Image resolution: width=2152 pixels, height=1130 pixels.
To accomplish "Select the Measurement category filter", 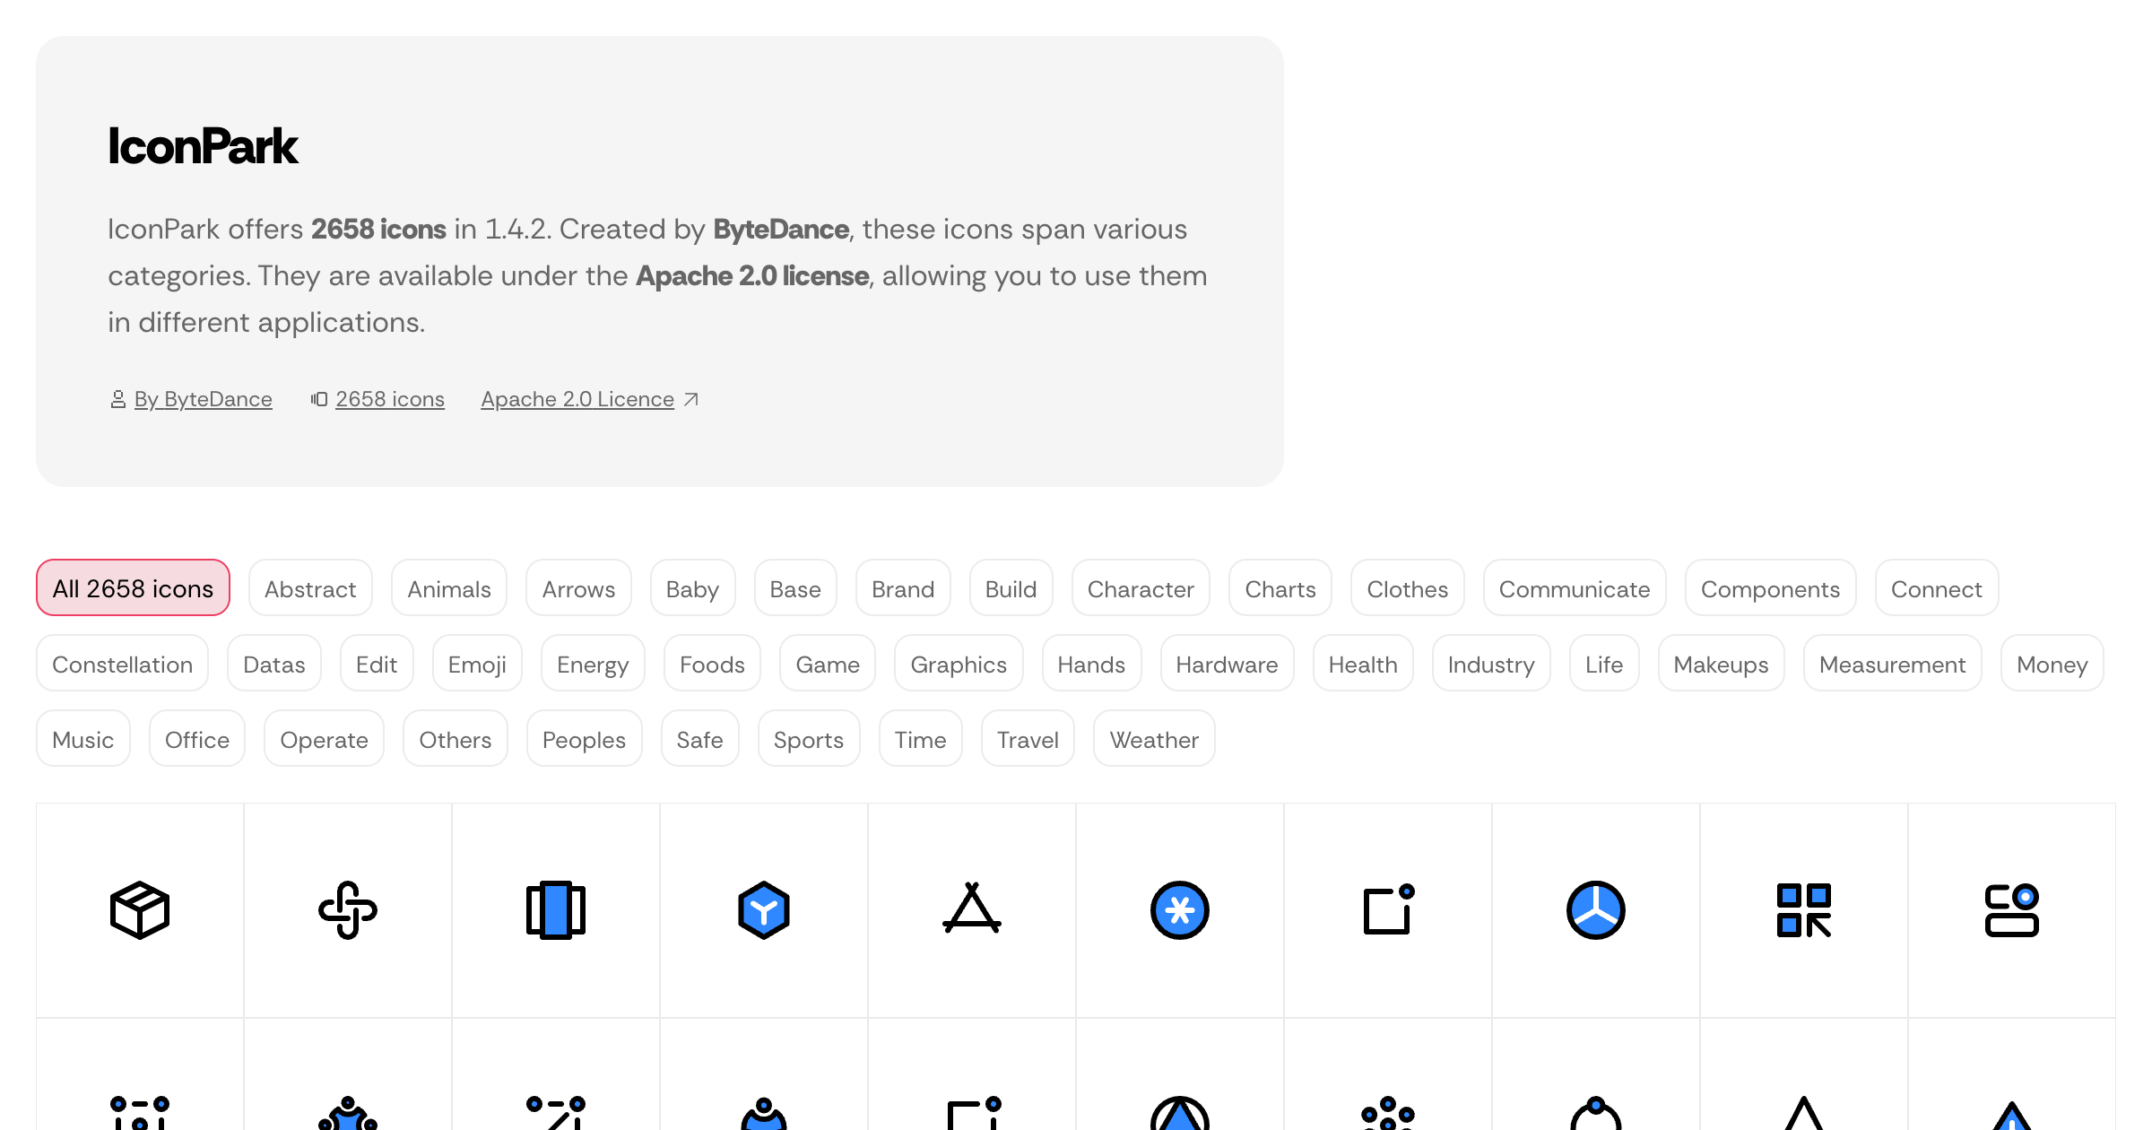I will point(1892,664).
